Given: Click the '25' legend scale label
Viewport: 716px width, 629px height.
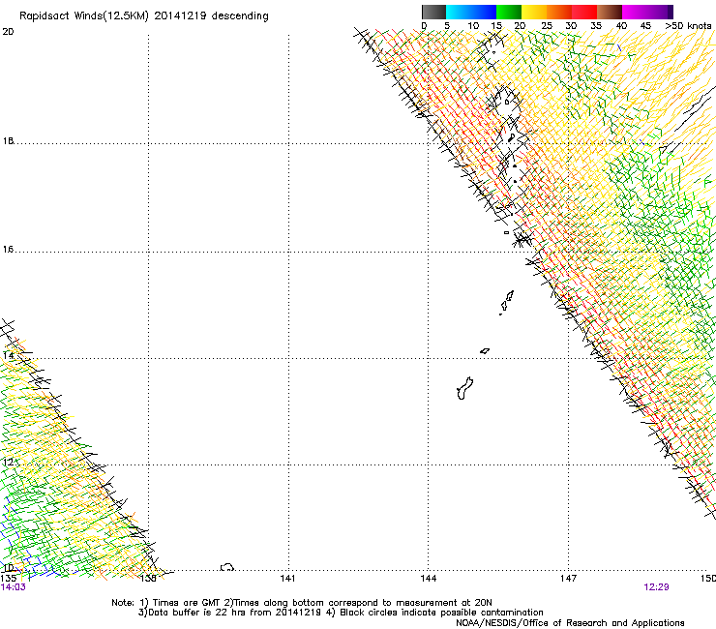Looking at the screenshot, I should (x=547, y=25).
